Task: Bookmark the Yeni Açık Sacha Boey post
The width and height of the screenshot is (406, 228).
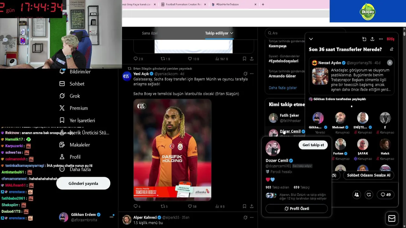Action: point(244,206)
